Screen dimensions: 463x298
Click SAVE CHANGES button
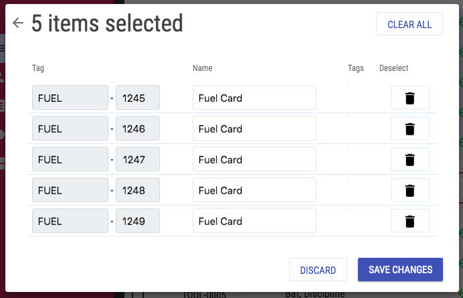point(400,270)
